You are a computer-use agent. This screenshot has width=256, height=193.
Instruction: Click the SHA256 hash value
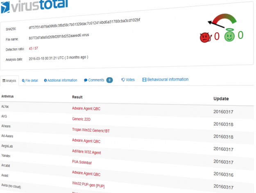point(84,26)
